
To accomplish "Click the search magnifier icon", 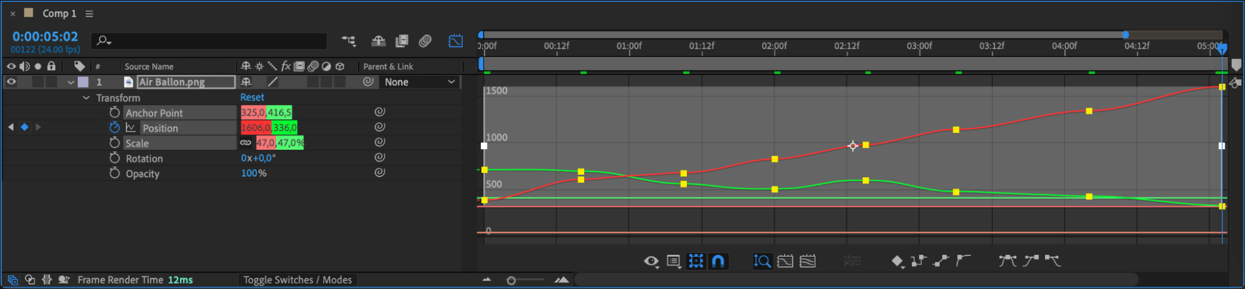I will [103, 41].
